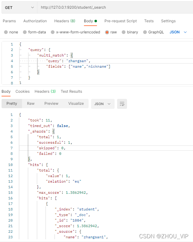Open the GET method dropdown
Screen dimensions: 193x242
point(19,7)
